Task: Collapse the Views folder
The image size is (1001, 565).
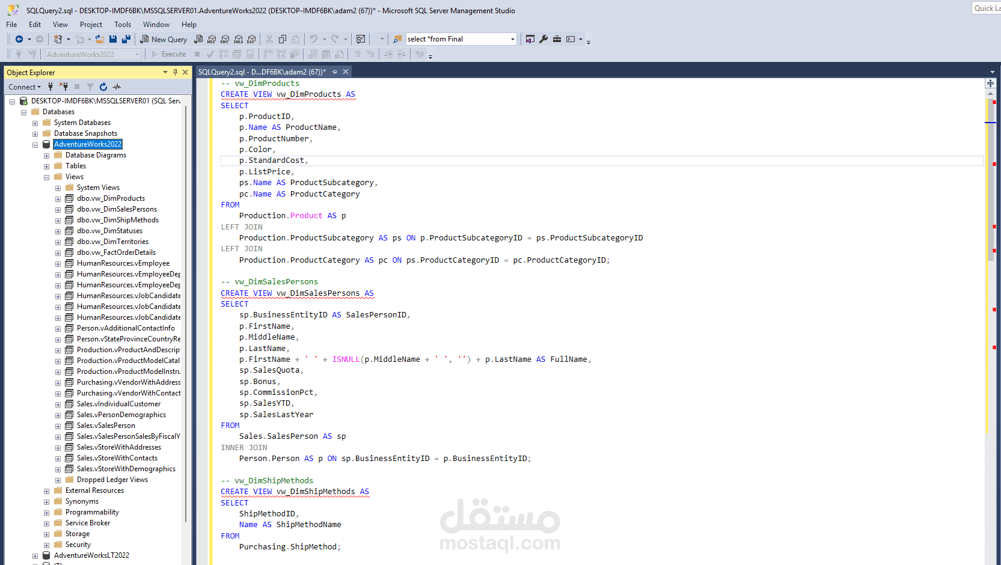Action: tap(46, 177)
